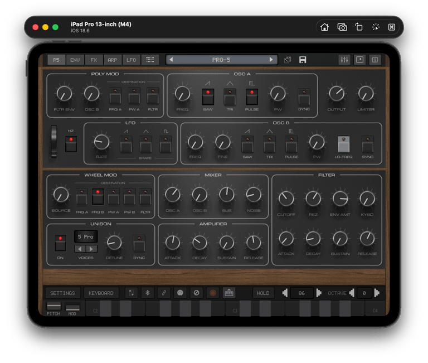Click the Filter CUTOFF knob
Screen dimensions: 428x363
click(286, 199)
